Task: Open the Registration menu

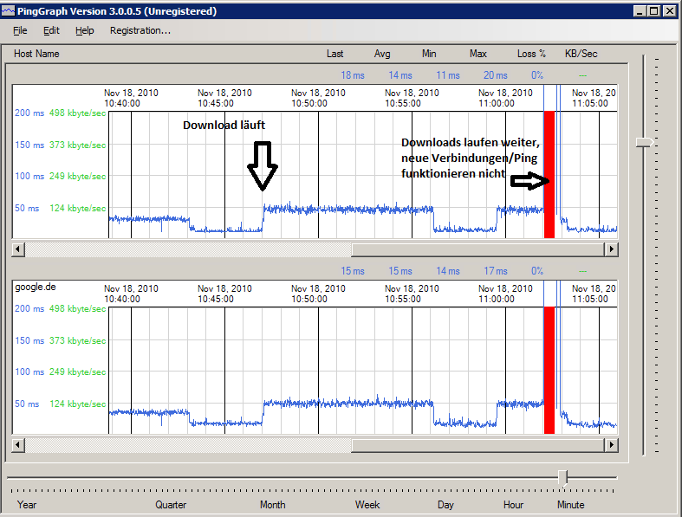Action: (140, 30)
